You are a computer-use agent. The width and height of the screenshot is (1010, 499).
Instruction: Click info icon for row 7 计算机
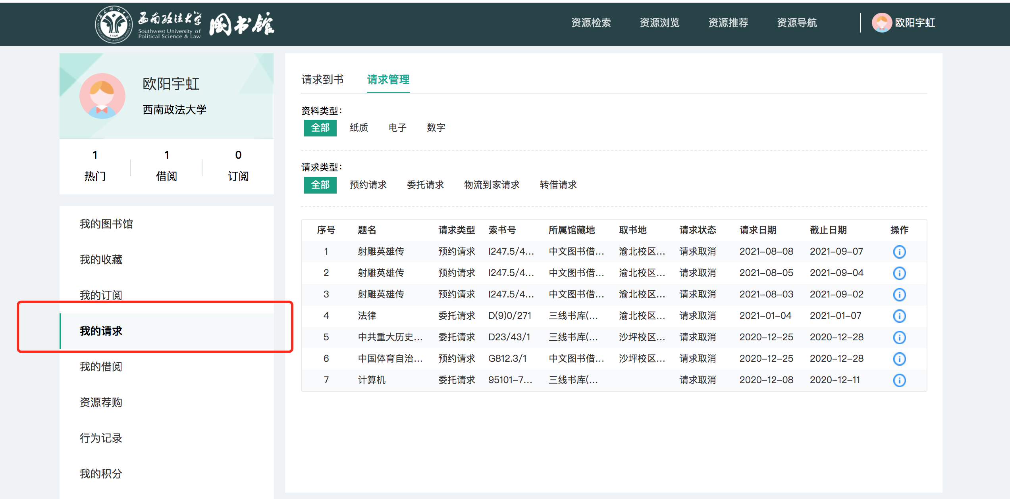click(x=899, y=380)
